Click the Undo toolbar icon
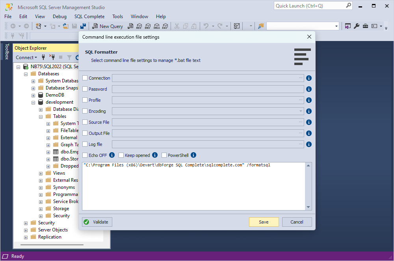Screen dimensions: 394x261 [x=206, y=26]
